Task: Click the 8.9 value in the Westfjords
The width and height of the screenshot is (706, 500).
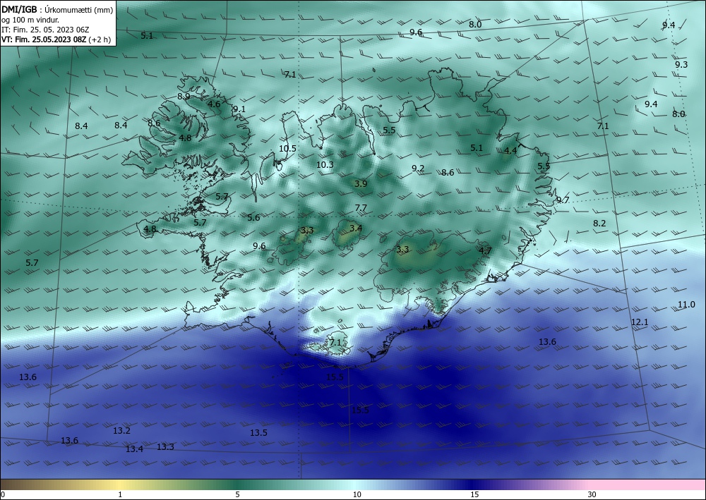Action: pyautogui.click(x=184, y=96)
